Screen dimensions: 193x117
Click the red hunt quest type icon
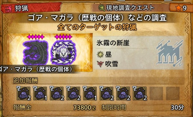click(9, 9)
